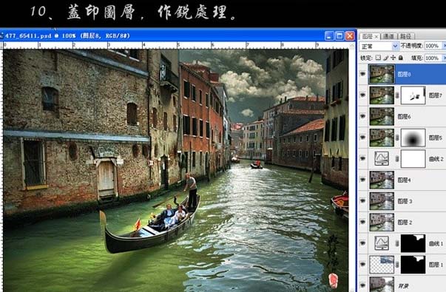Select the Curves 2 adjustment layer icon

pyautogui.click(x=382, y=158)
